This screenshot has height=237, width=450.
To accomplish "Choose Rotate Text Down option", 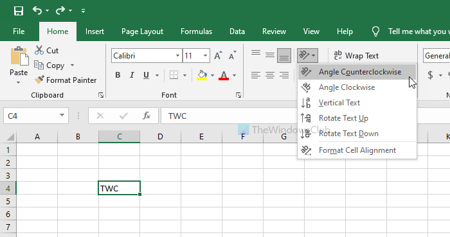I will click(357, 134).
